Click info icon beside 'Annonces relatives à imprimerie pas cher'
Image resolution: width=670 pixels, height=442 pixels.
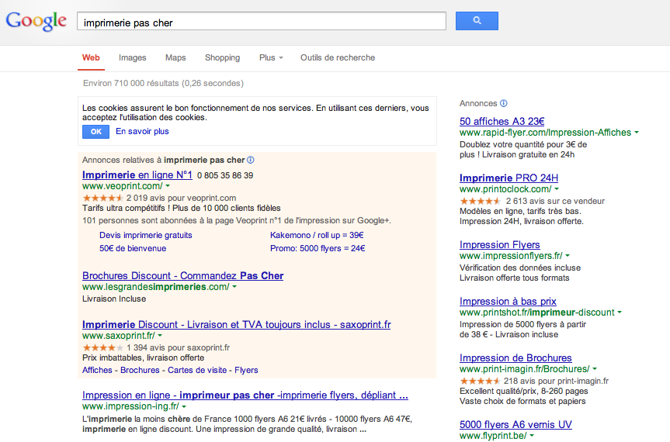point(251,160)
